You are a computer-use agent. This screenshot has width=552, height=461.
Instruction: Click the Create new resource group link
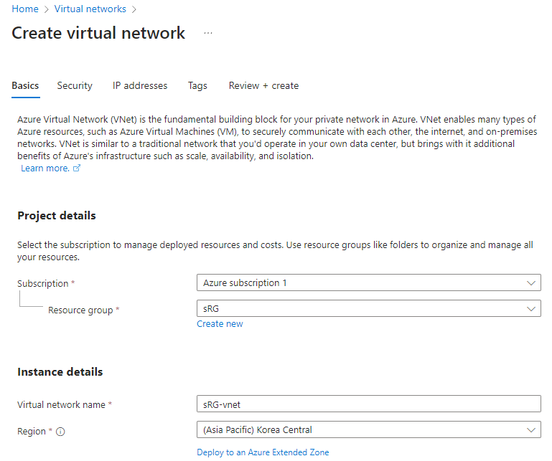click(220, 324)
